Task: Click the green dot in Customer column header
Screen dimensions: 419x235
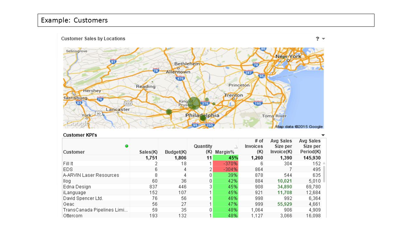Action: pyautogui.click(x=127, y=146)
